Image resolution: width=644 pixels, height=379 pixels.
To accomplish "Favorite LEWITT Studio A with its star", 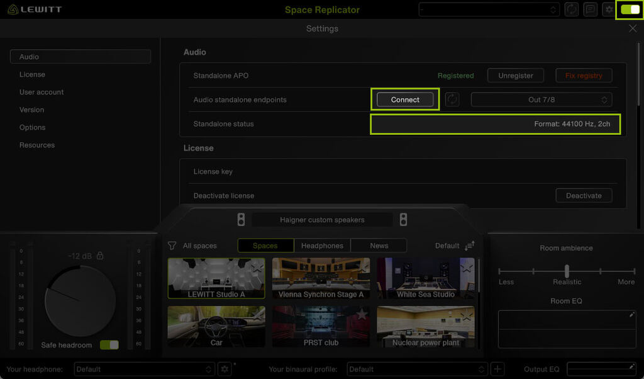I will pyautogui.click(x=257, y=267).
